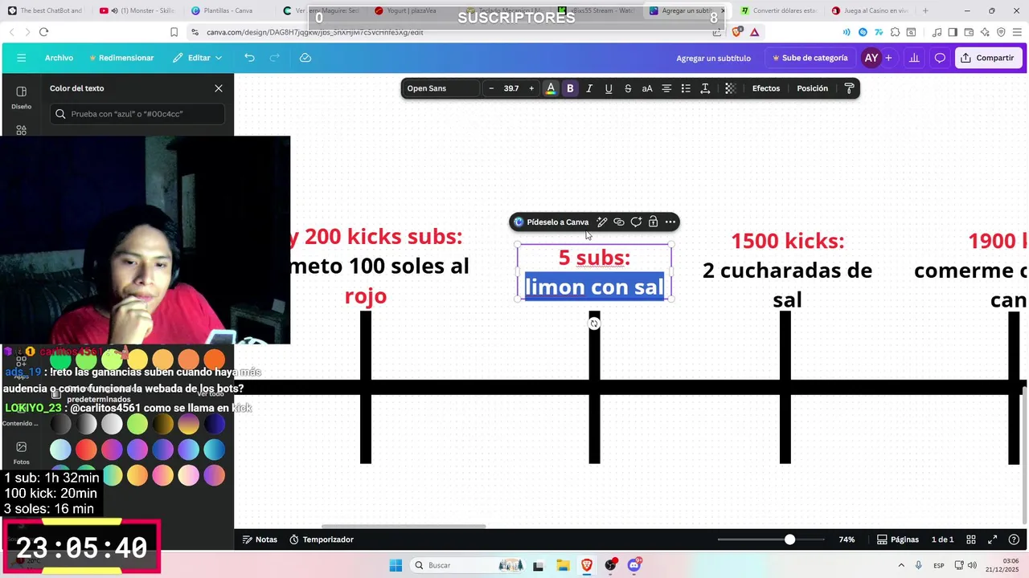1029x578 pixels.
Task: Switch to 'Convertir dólares' browser tab
Action: point(777,10)
